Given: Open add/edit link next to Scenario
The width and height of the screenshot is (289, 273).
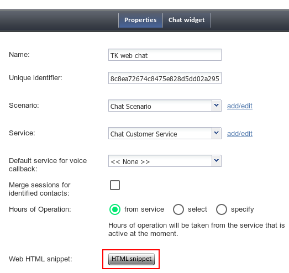Looking at the screenshot, I should coord(240,106).
